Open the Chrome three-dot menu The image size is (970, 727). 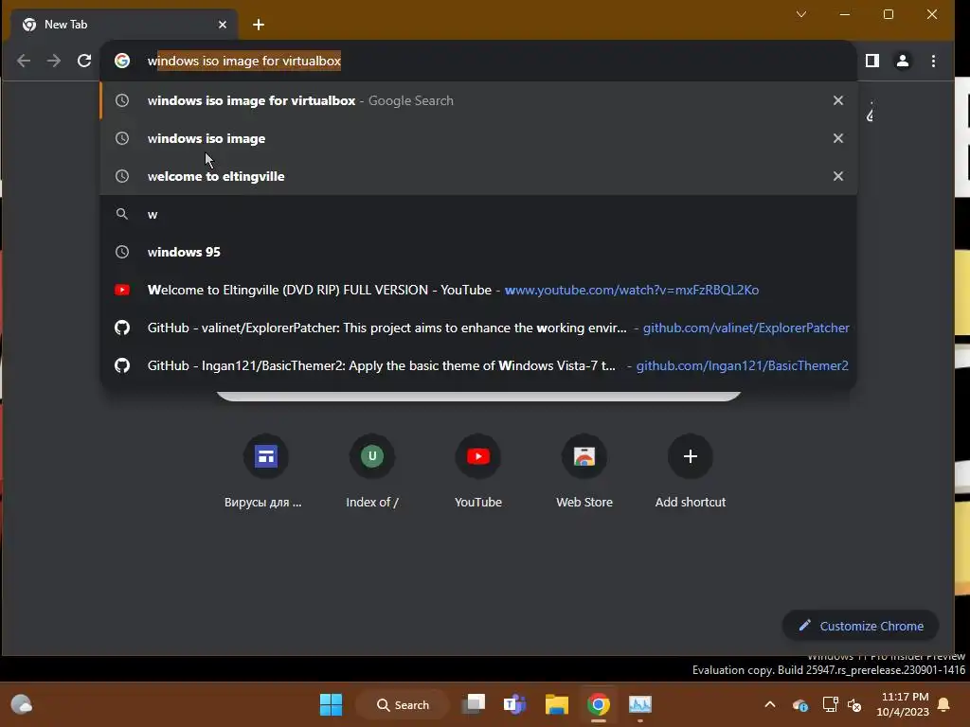[x=933, y=61]
